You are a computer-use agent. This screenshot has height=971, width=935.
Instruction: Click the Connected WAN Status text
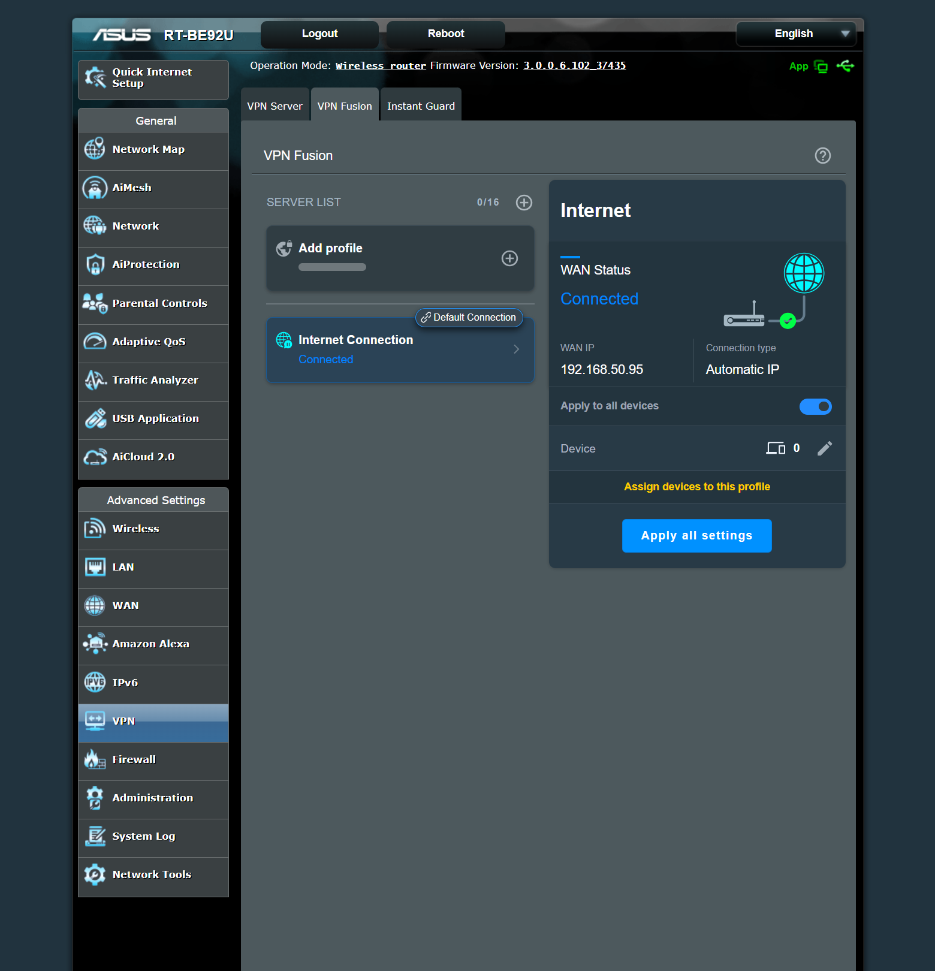coord(599,299)
